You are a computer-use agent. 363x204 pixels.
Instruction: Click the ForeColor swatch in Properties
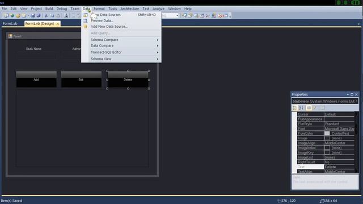pyautogui.click(x=327, y=133)
